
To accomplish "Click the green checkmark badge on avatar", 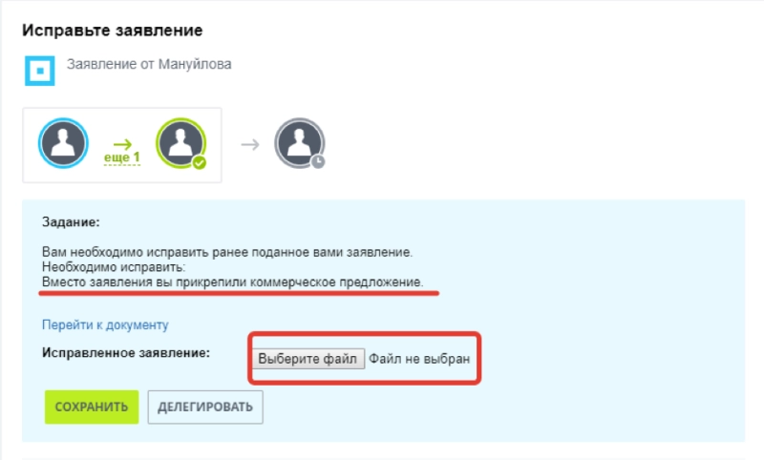I will pyautogui.click(x=199, y=162).
